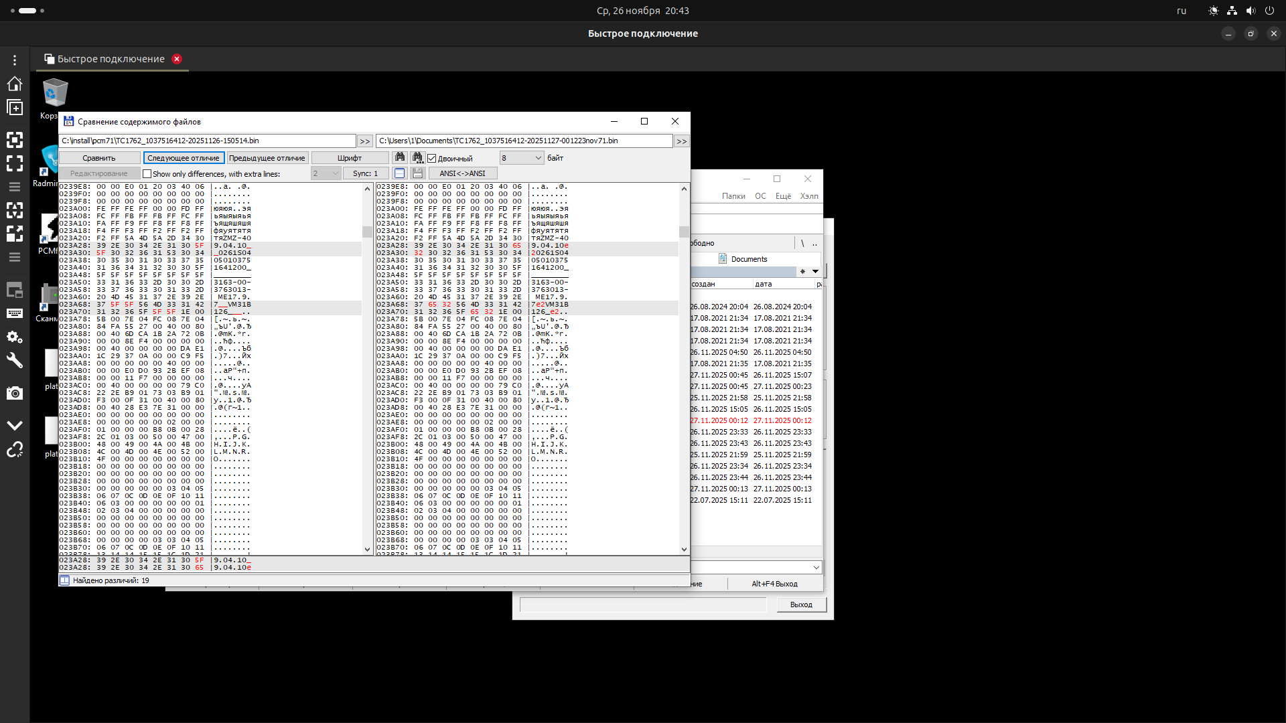Click the >> button beside right file path
The width and height of the screenshot is (1286, 723).
click(x=681, y=141)
